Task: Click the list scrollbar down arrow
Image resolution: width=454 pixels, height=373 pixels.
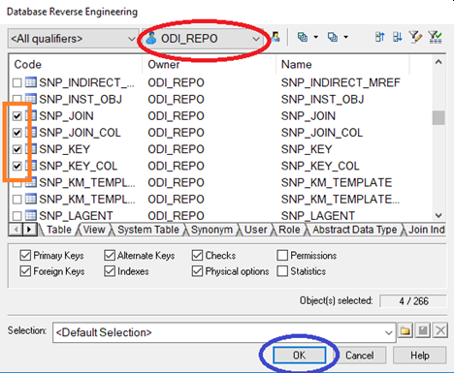Action: (x=438, y=215)
